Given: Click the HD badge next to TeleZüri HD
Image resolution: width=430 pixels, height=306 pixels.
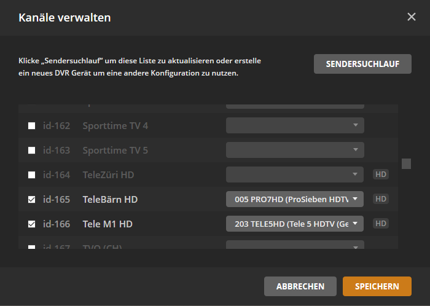Looking at the screenshot, I should click(x=381, y=175).
